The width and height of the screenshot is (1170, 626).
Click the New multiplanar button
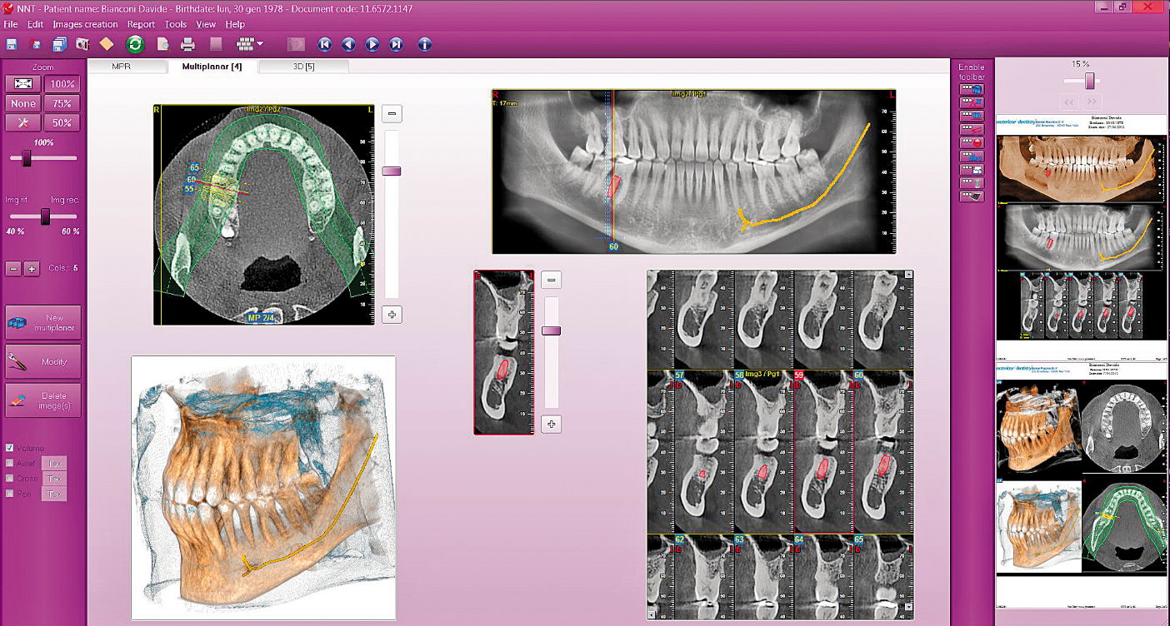(43, 323)
